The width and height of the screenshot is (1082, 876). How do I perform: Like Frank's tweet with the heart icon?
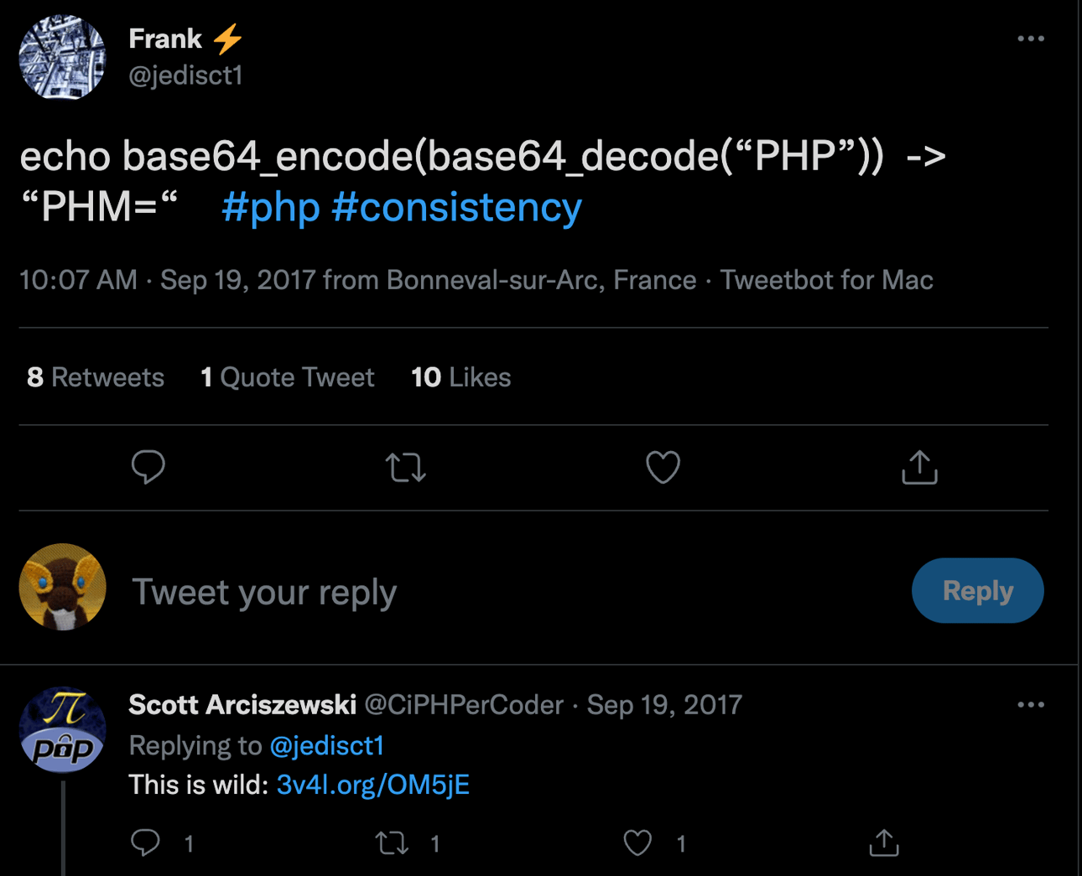coord(663,467)
